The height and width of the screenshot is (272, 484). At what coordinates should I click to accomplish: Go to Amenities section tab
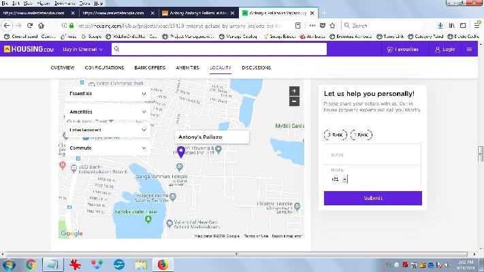pos(187,67)
